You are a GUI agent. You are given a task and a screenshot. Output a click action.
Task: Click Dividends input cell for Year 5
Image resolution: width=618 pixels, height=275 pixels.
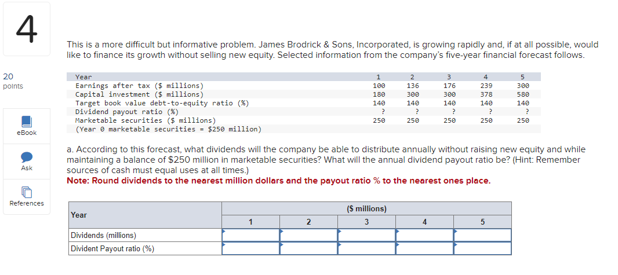tap(482, 235)
